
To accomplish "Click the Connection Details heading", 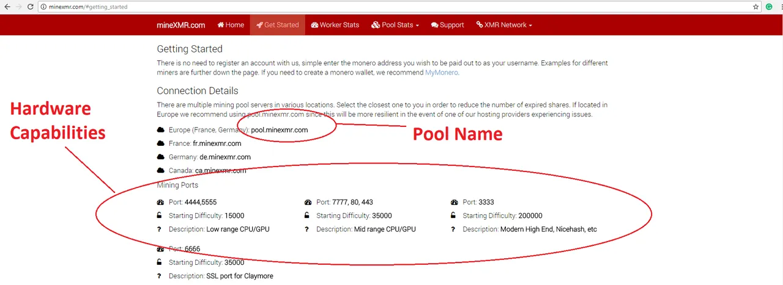I will [x=198, y=91].
